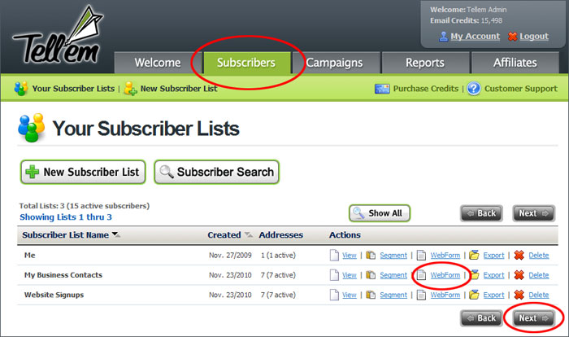The width and height of the screenshot is (569, 337).
Task: Delete the Website Signups list
Action: [538, 295]
